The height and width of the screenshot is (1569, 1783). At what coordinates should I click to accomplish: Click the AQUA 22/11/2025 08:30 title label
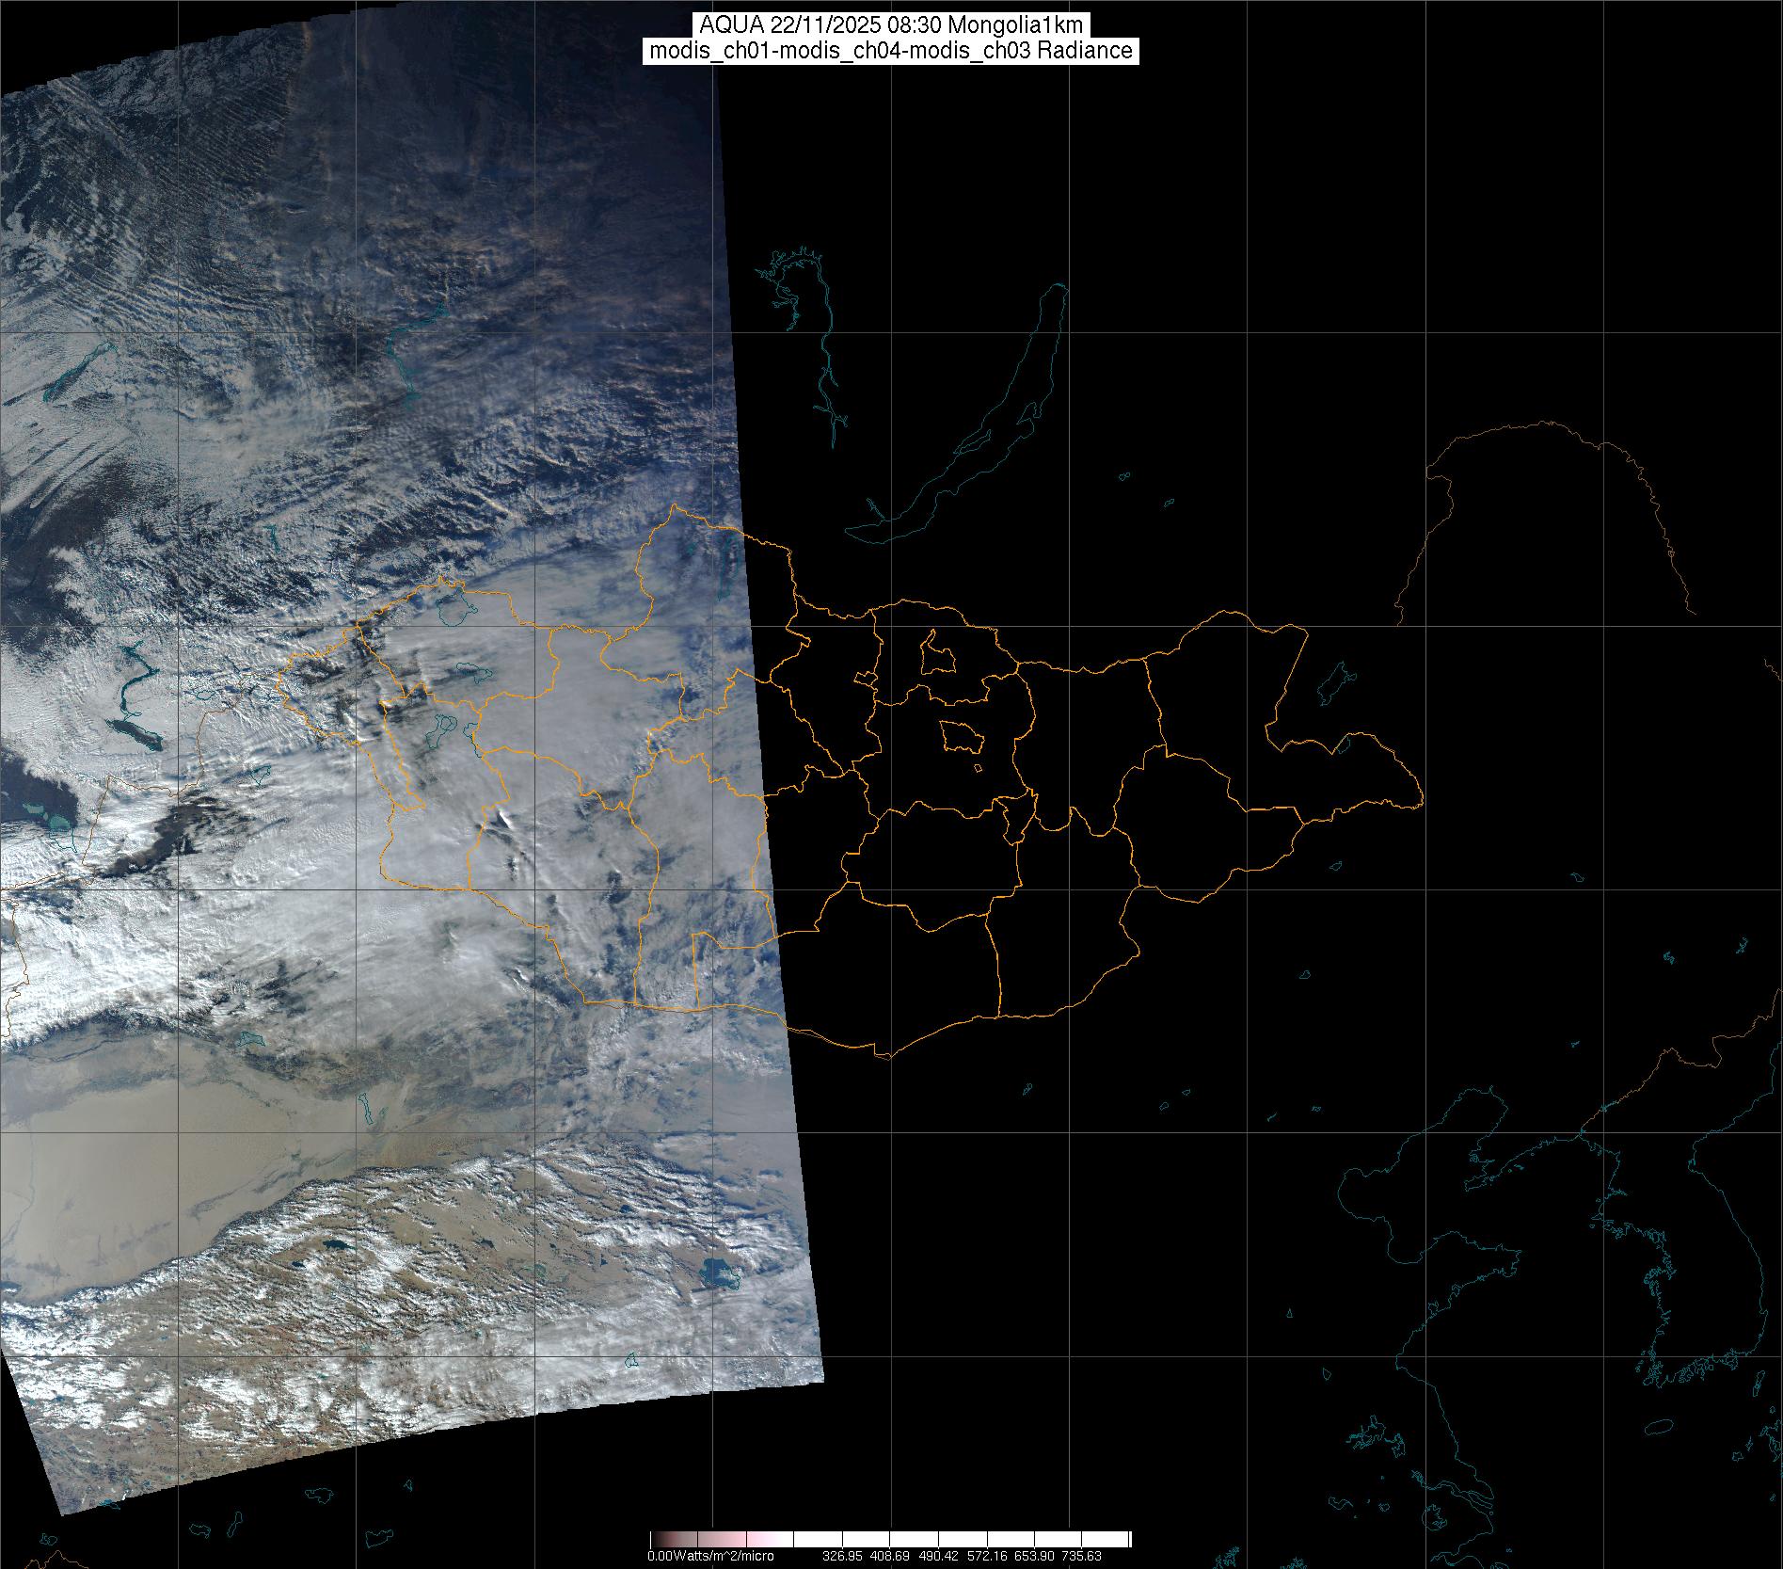pyautogui.click(x=891, y=25)
